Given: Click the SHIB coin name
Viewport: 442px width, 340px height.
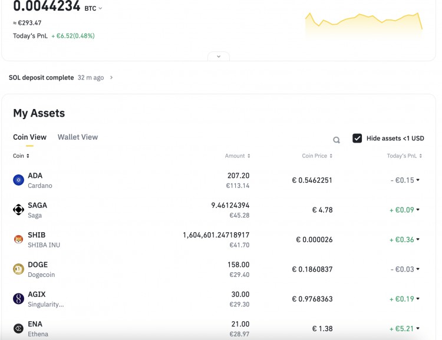Looking at the screenshot, I should [x=37, y=235].
